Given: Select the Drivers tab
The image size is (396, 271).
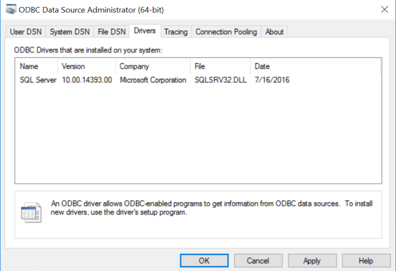Looking at the screenshot, I should pyautogui.click(x=145, y=31).
